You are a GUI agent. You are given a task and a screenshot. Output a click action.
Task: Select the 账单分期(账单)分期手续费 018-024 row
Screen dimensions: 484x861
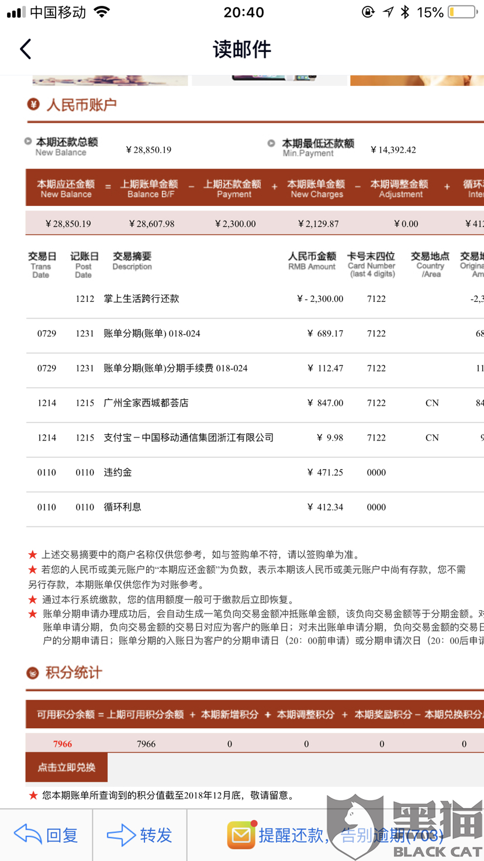click(255, 368)
